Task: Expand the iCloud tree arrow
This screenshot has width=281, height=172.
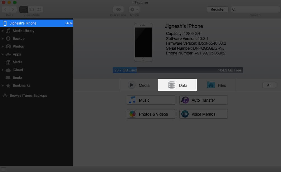Action: coord(3,70)
